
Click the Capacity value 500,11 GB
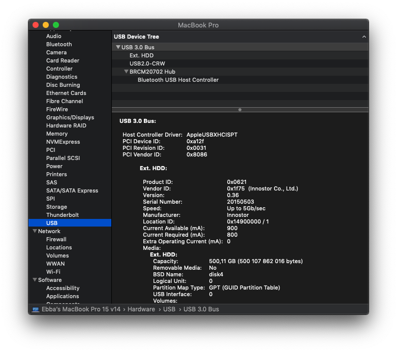(256, 261)
